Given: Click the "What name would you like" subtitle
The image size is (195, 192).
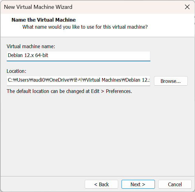Looking at the screenshot, I should coord(85,27).
